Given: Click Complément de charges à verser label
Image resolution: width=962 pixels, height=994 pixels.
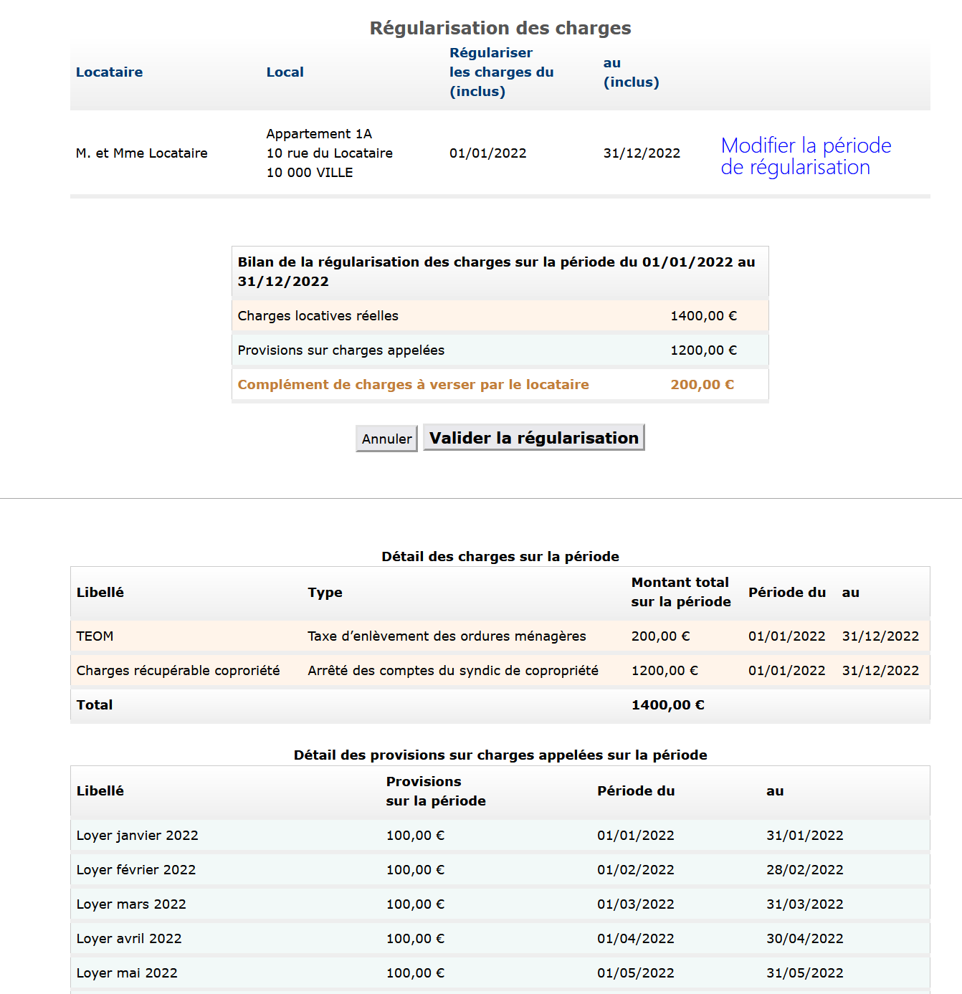Looking at the screenshot, I should [414, 385].
